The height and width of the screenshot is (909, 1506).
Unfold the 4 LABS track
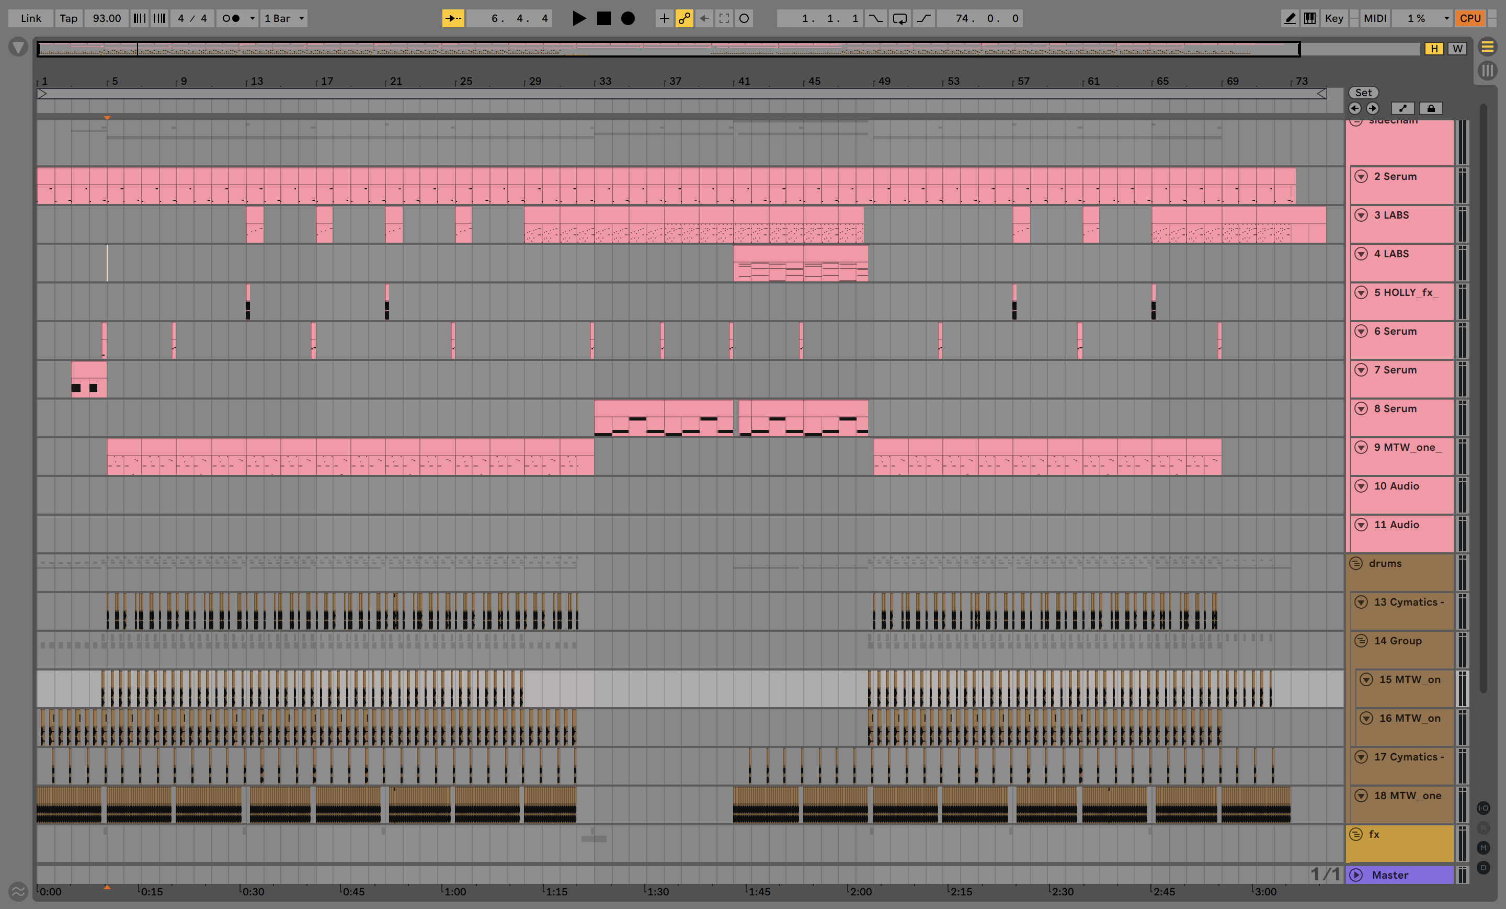pyautogui.click(x=1361, y=253)
